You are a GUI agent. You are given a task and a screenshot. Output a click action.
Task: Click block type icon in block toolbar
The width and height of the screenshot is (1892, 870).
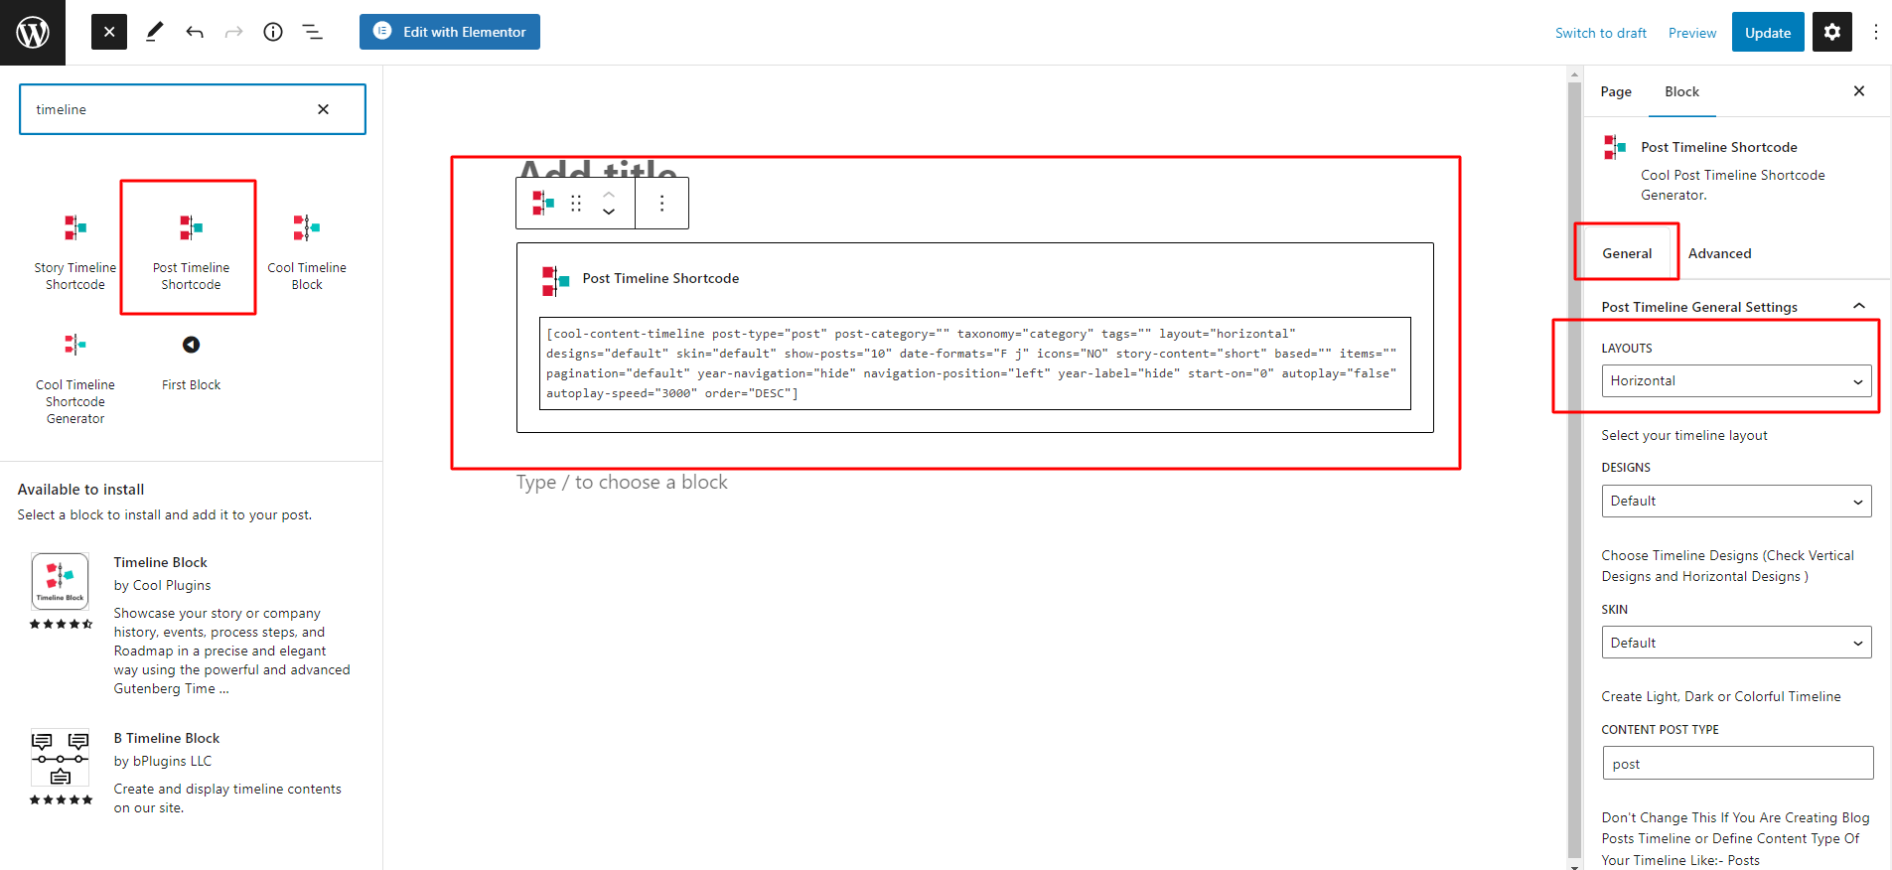543,203
